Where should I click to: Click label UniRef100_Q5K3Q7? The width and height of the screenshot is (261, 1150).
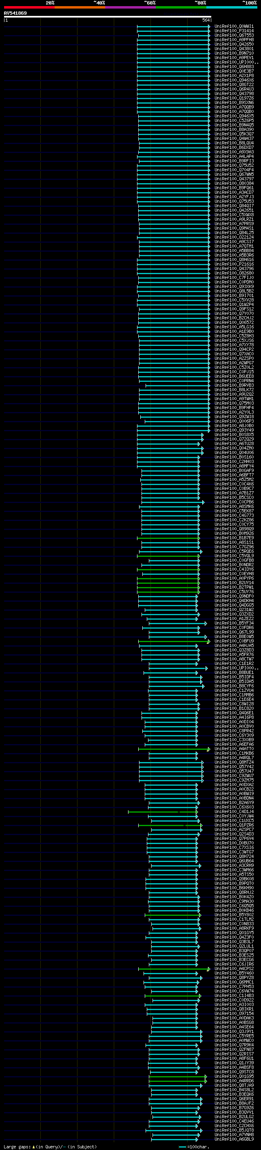[234, 134]
